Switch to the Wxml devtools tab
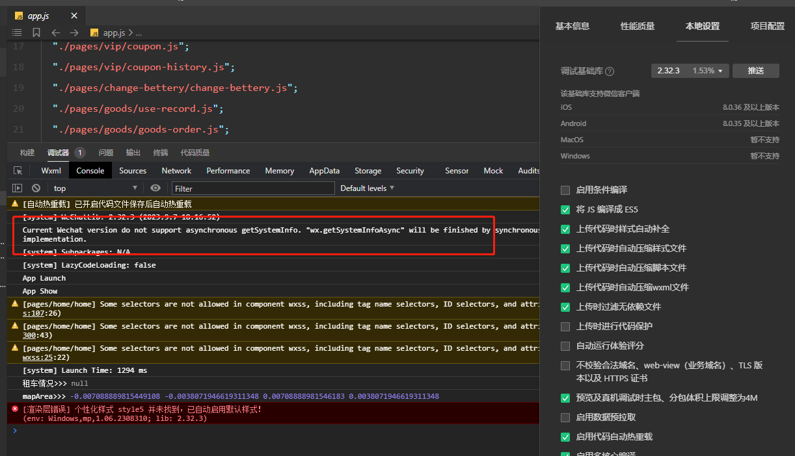This screenshot has width=795, height=456. pos(51,171)
